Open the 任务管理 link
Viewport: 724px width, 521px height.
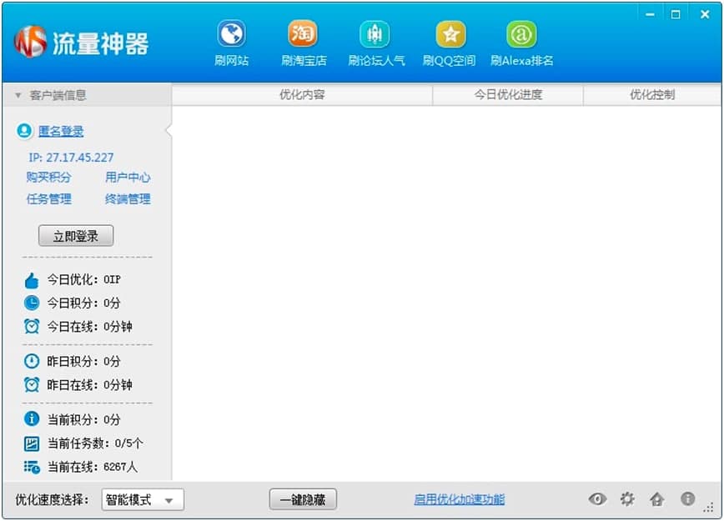(x=49, y=199)
